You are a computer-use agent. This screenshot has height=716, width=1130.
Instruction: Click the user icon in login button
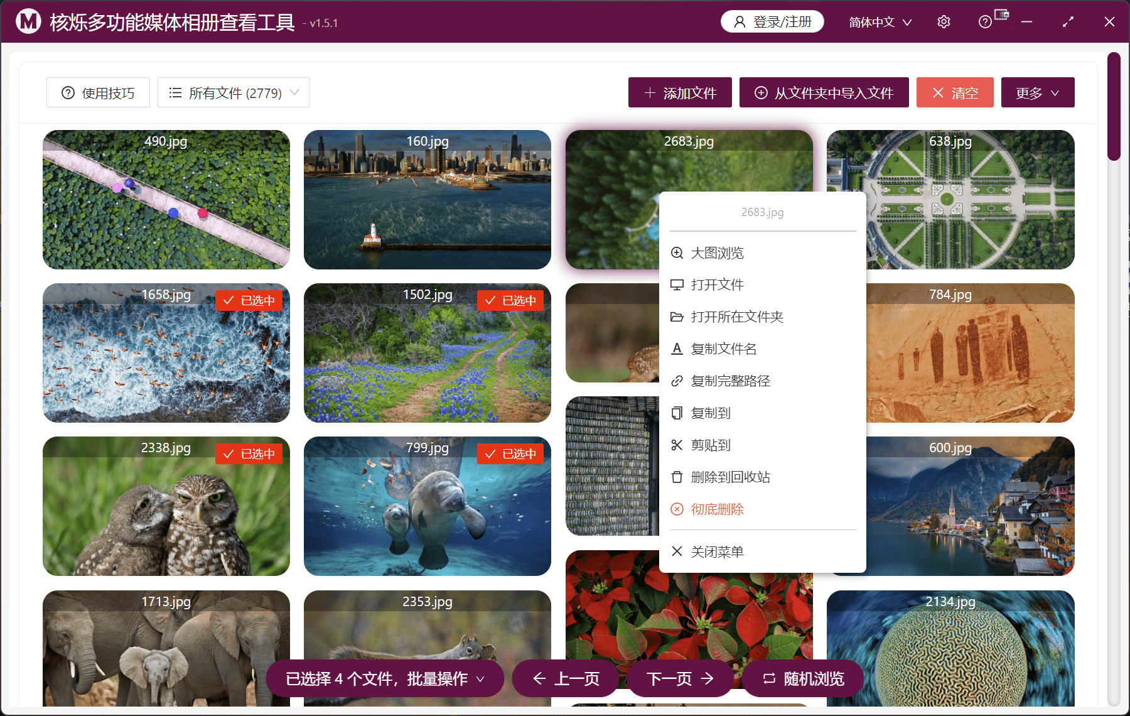[x=740, y=22]
